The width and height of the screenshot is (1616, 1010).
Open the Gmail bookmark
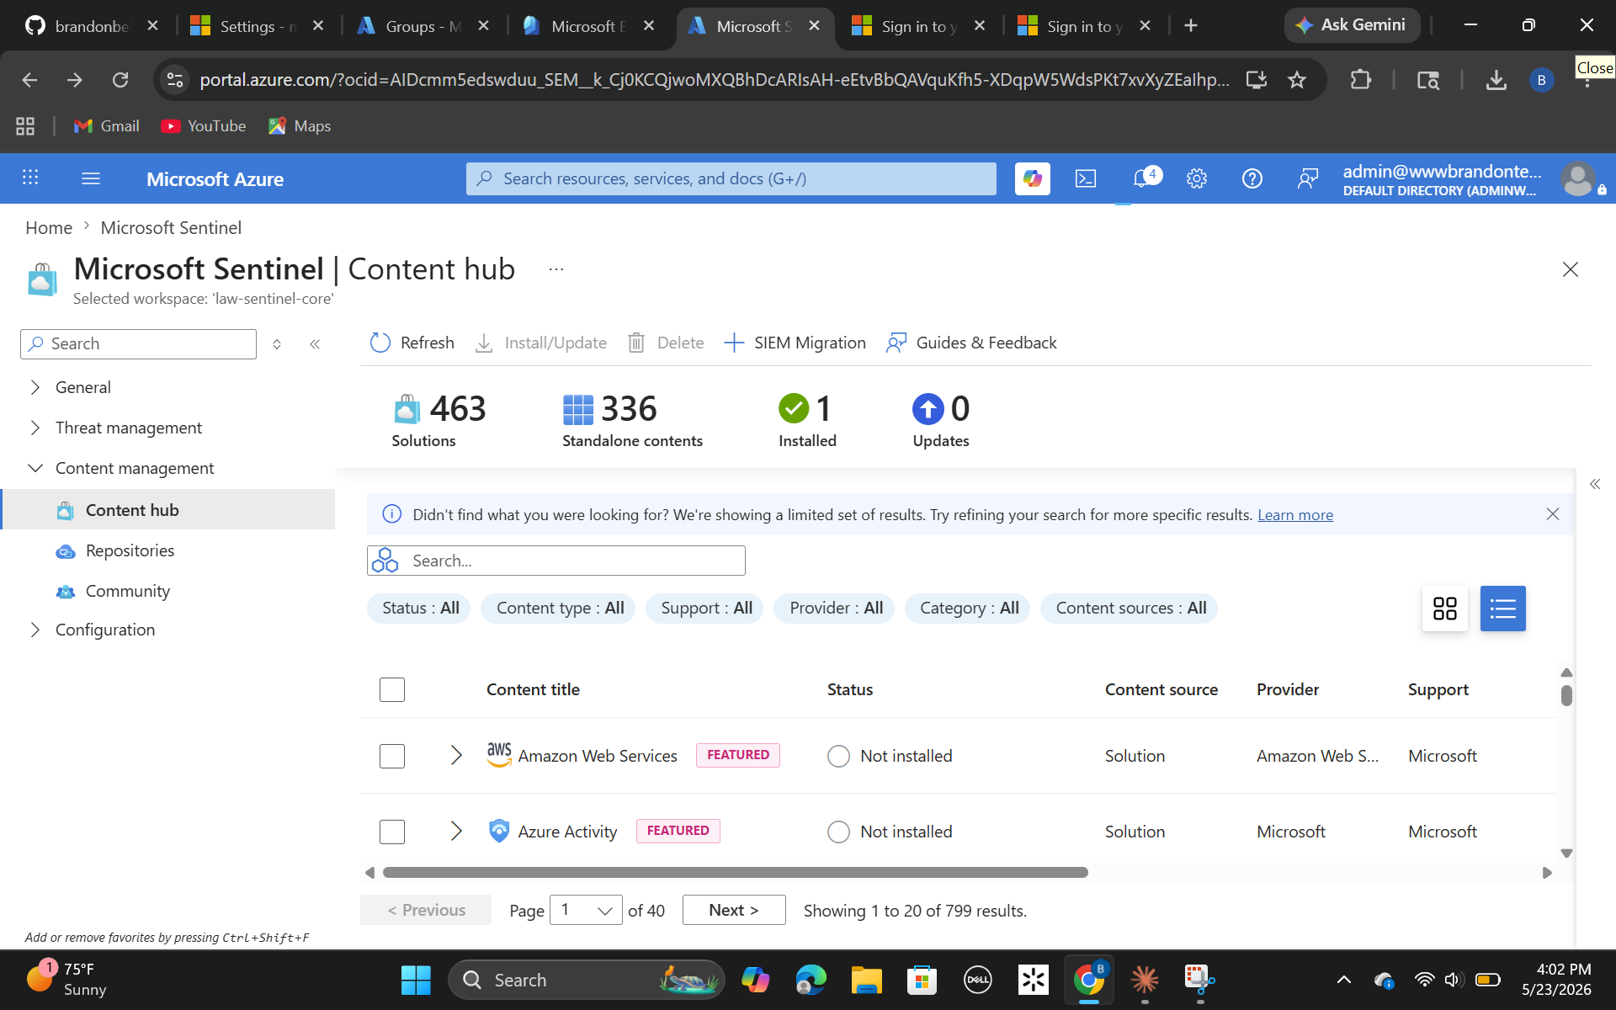click(x=107, y=125)
